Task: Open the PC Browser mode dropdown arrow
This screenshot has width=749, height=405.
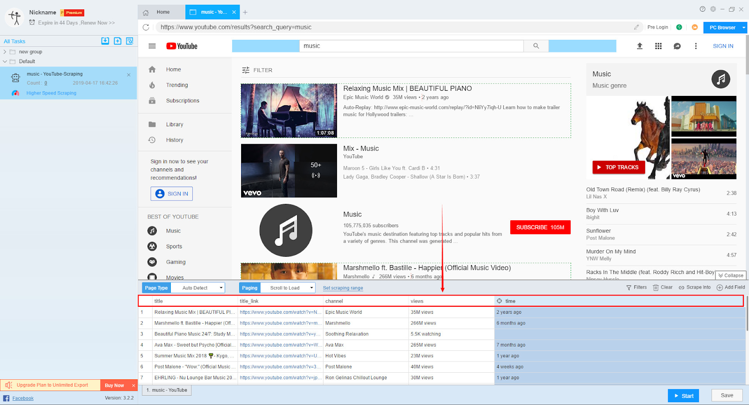Action: click(743, 28)
